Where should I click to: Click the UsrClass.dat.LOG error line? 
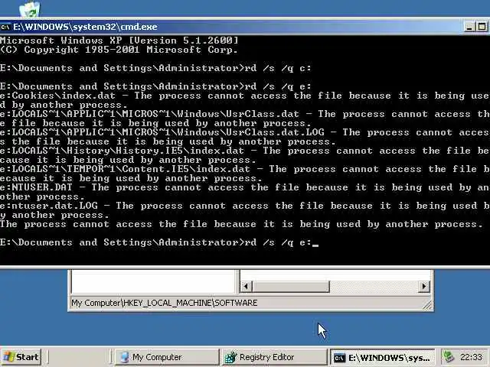pos(245,137)
